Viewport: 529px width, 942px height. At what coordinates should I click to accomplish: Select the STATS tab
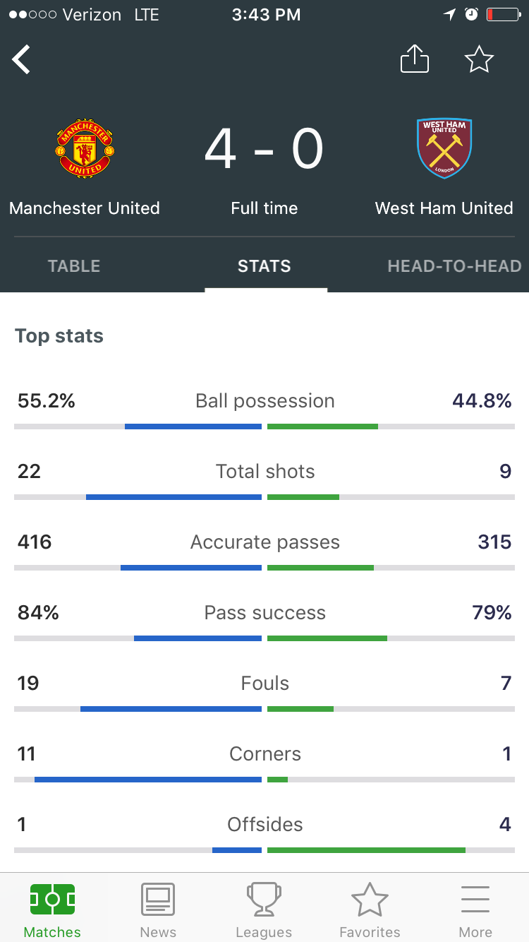tap(264, 266)
